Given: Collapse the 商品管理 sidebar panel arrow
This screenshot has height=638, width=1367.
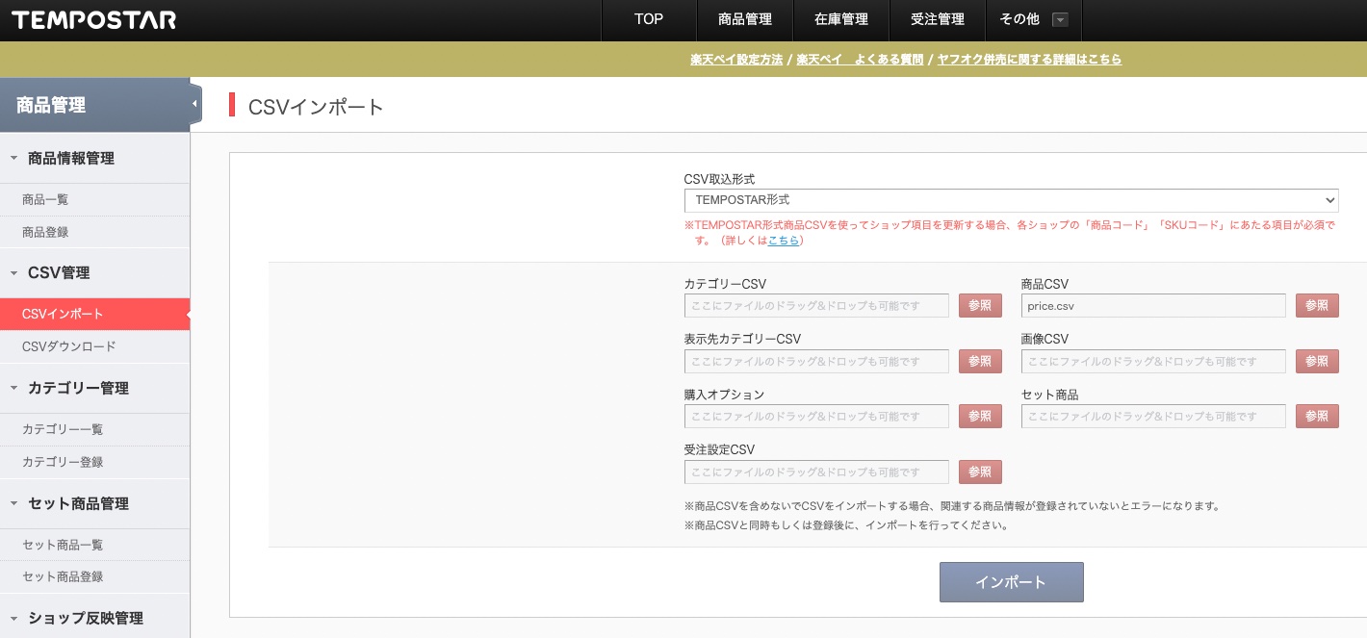Looking at the screenshot, I should click(194, 104).
